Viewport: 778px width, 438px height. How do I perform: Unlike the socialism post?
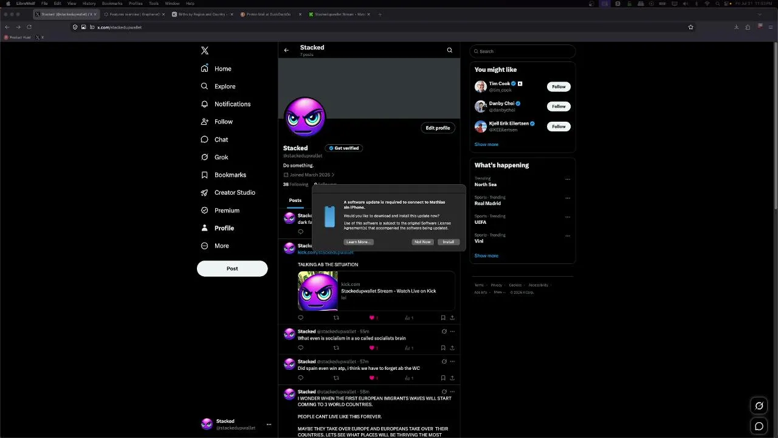(x=373, y=348)
